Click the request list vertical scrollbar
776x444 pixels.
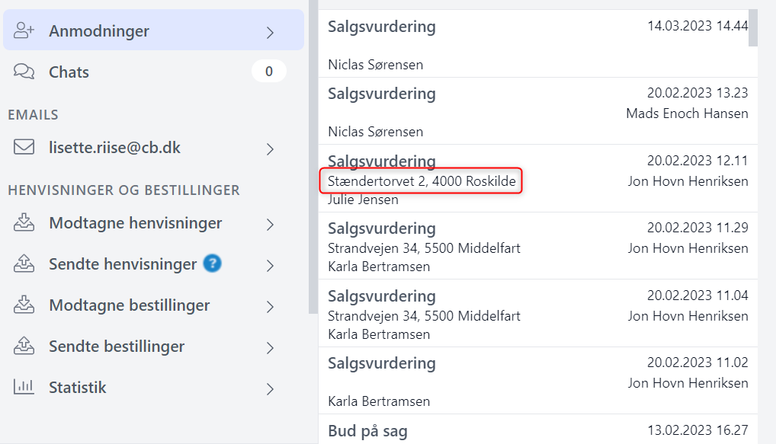coord(753,27)
